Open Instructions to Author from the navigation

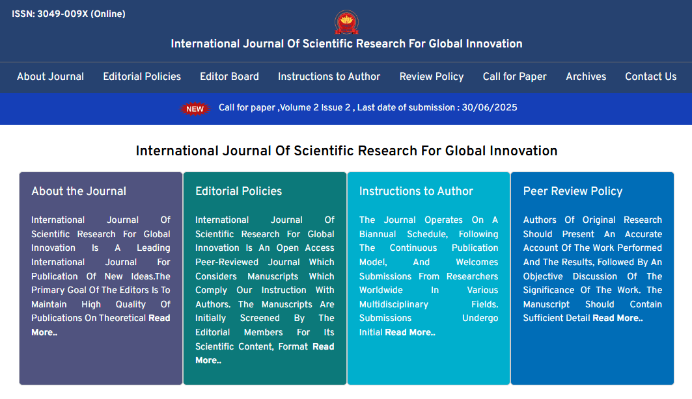329,77
